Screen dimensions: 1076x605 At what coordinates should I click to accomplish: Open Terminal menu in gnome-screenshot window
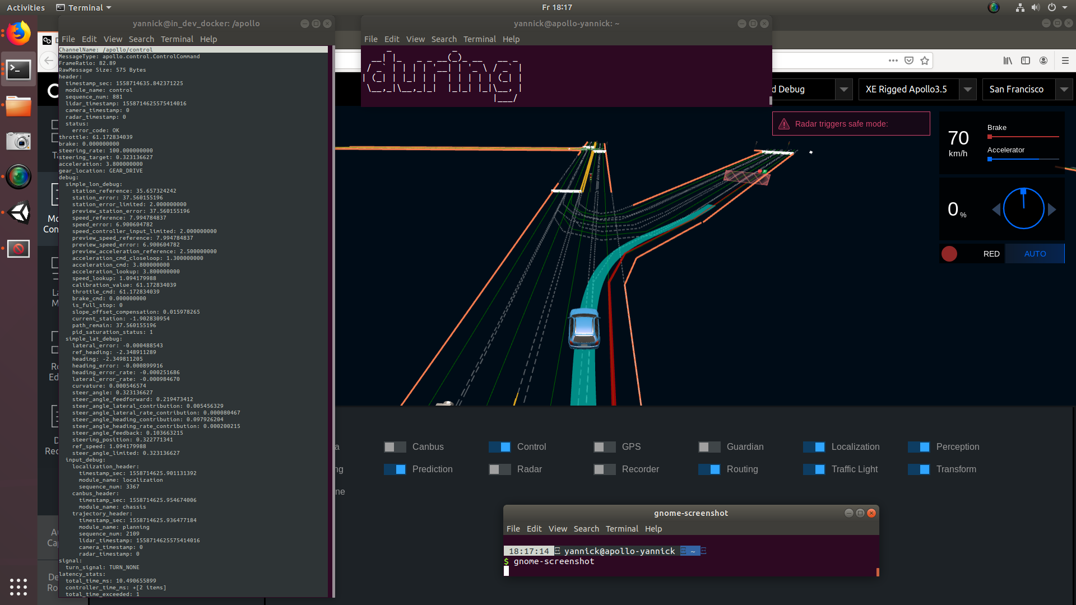[x=622, y=529]
